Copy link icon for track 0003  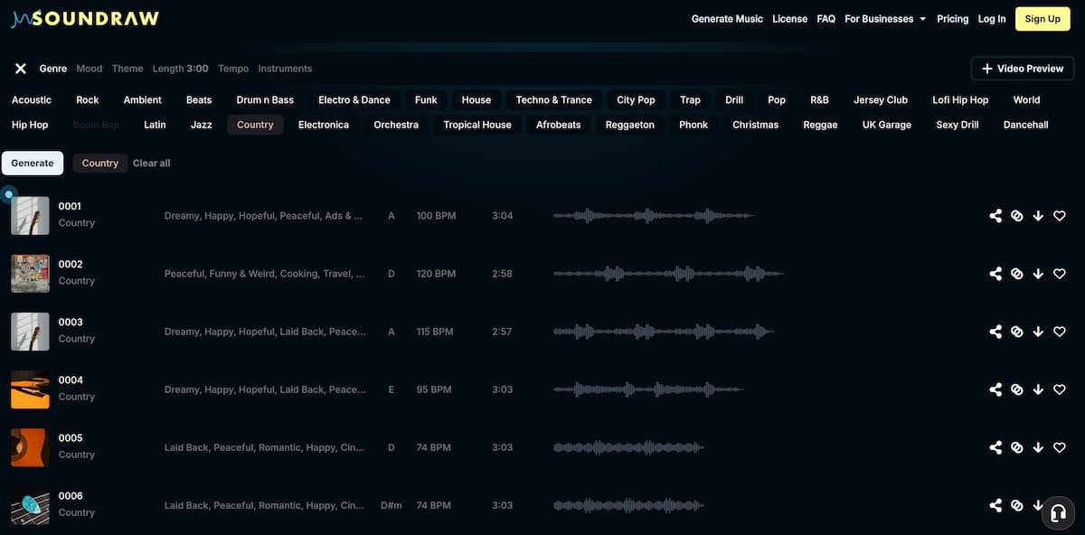[1016, 332]
